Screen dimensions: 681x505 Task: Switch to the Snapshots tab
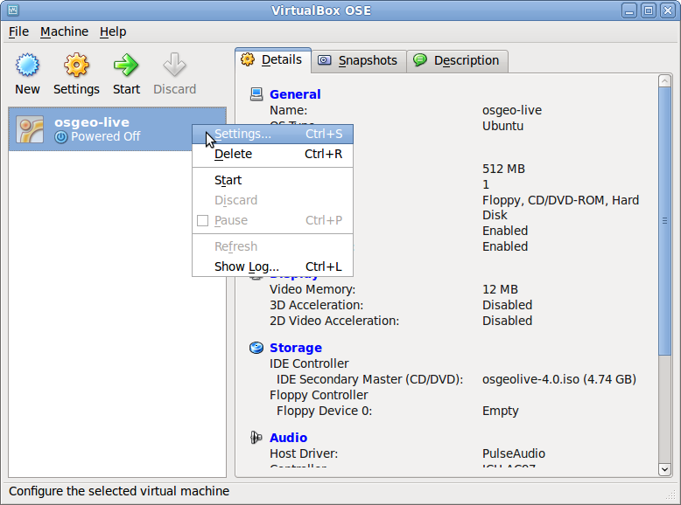coord(359,60)
